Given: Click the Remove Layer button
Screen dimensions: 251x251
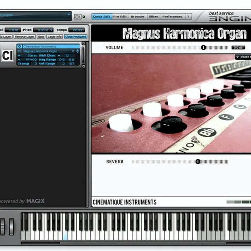Looking at the screenshot, I should pyautogui.click(x=24, y=37).
